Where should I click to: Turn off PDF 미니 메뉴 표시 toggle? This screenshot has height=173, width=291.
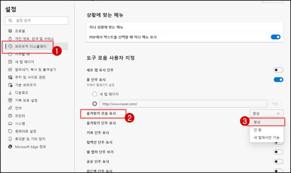pos(276,37)
